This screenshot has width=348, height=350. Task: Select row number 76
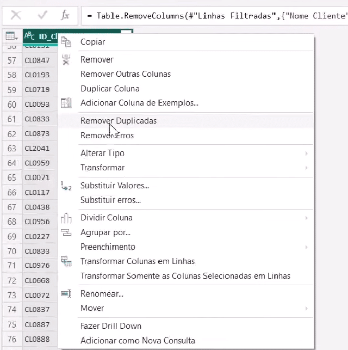(x=12, y=339)
